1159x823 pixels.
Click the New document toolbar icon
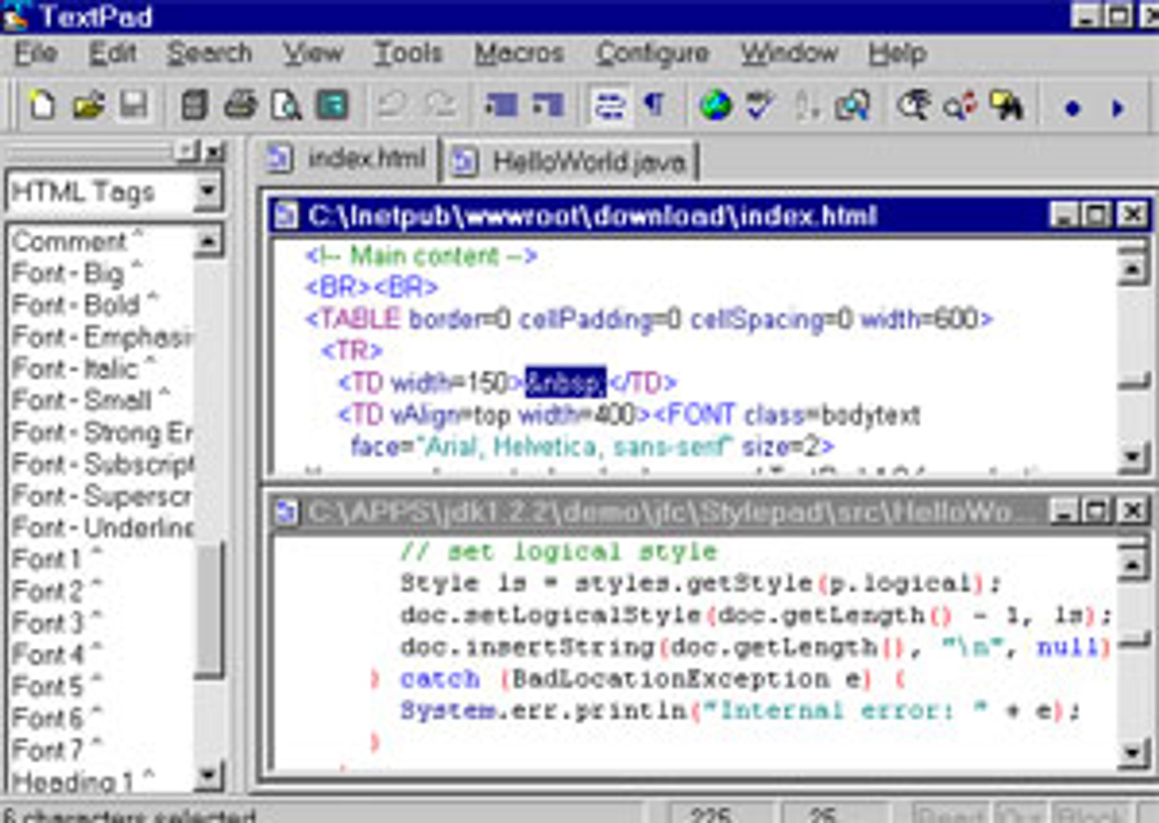(x=42, y=105)
